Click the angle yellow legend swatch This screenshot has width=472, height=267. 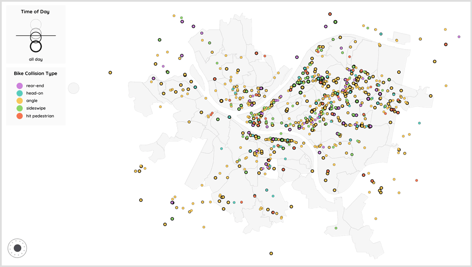coord(19,101)
